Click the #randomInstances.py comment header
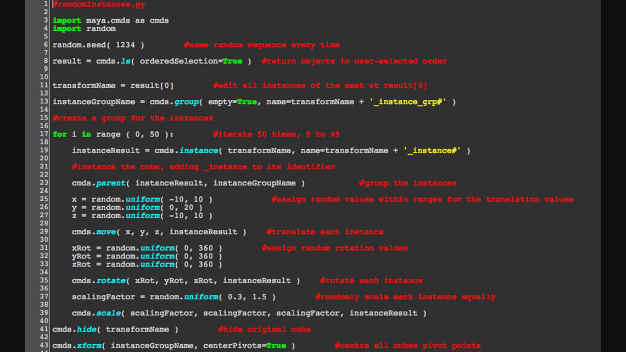The width and height of the screenshot is (626, 352). [98, 5]
